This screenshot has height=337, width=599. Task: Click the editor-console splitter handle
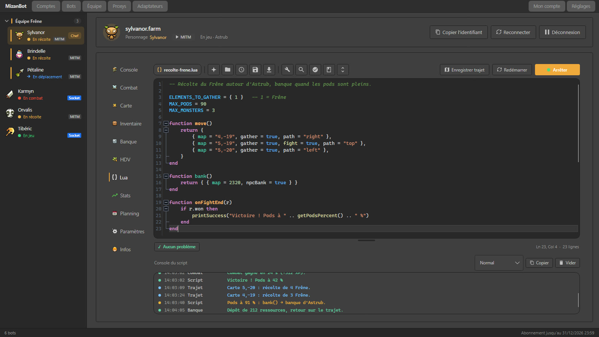pyautogui.click(x=367, y=240)
